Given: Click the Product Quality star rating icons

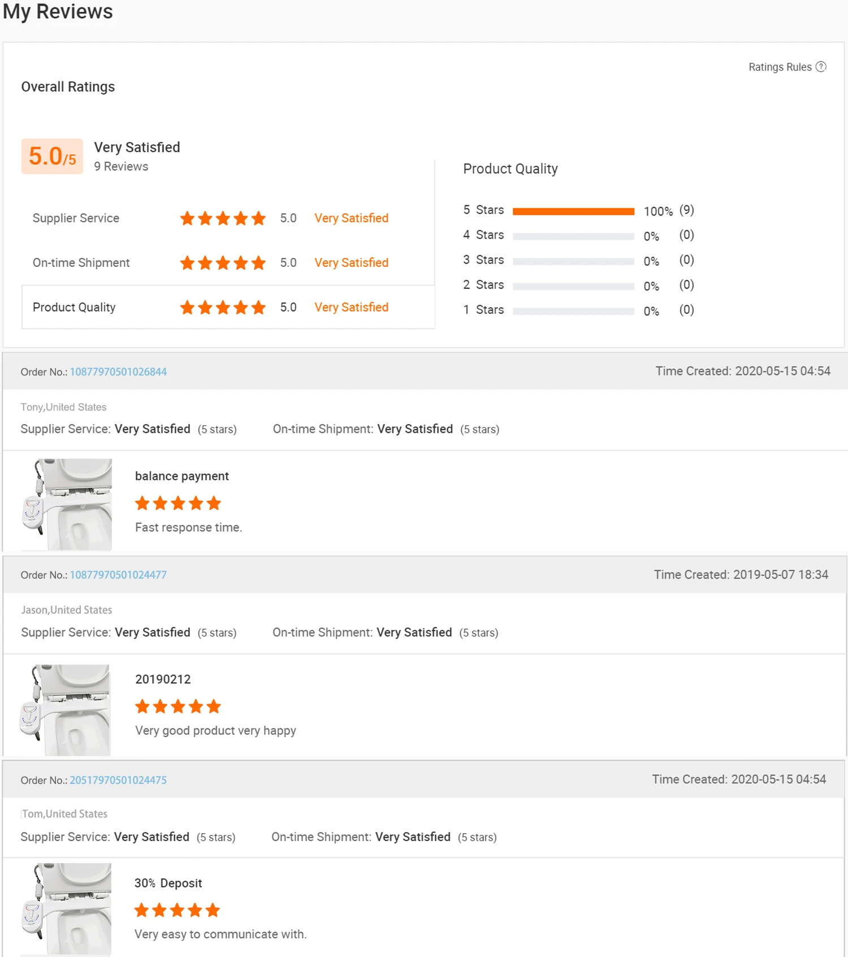Looking at the screenshot, I should tap(223, 308).
